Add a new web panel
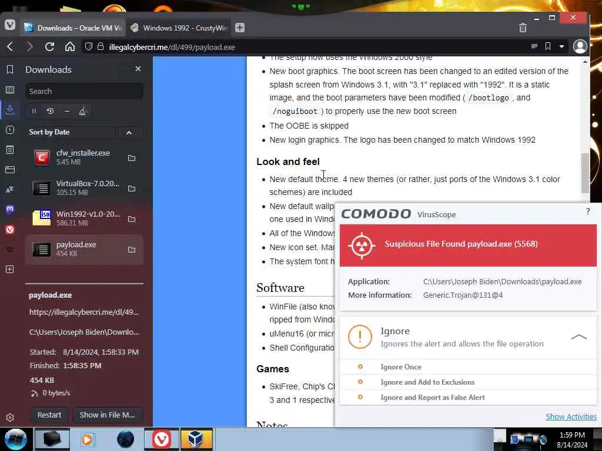The image size is (602, 451). point(10,269)
